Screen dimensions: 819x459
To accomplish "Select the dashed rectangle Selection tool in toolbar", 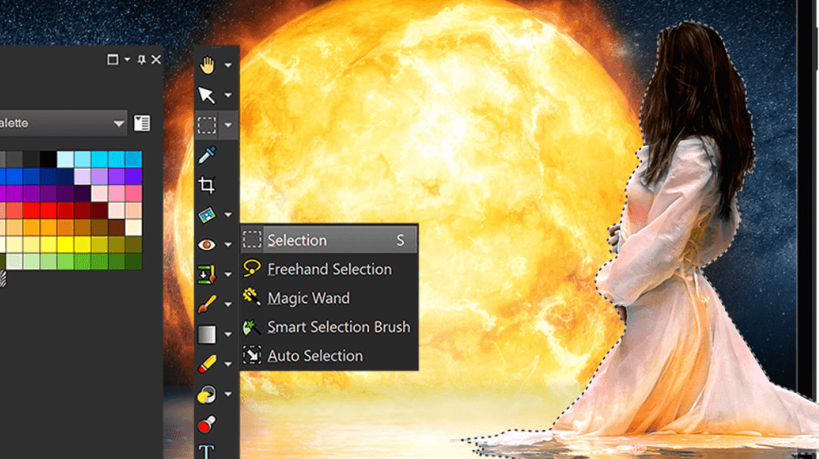I will click(207, 125).
